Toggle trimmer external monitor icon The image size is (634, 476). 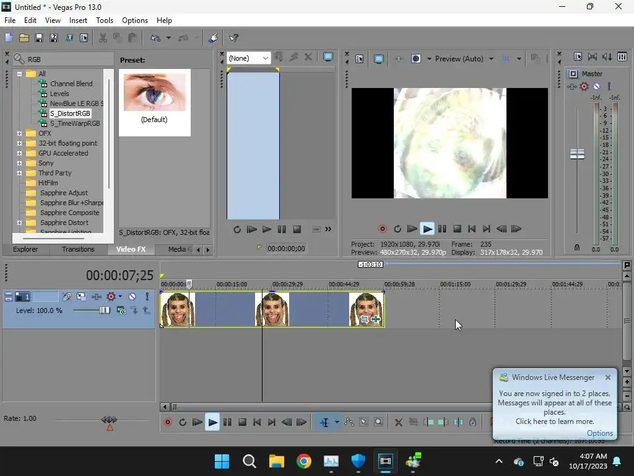point(328,58)
